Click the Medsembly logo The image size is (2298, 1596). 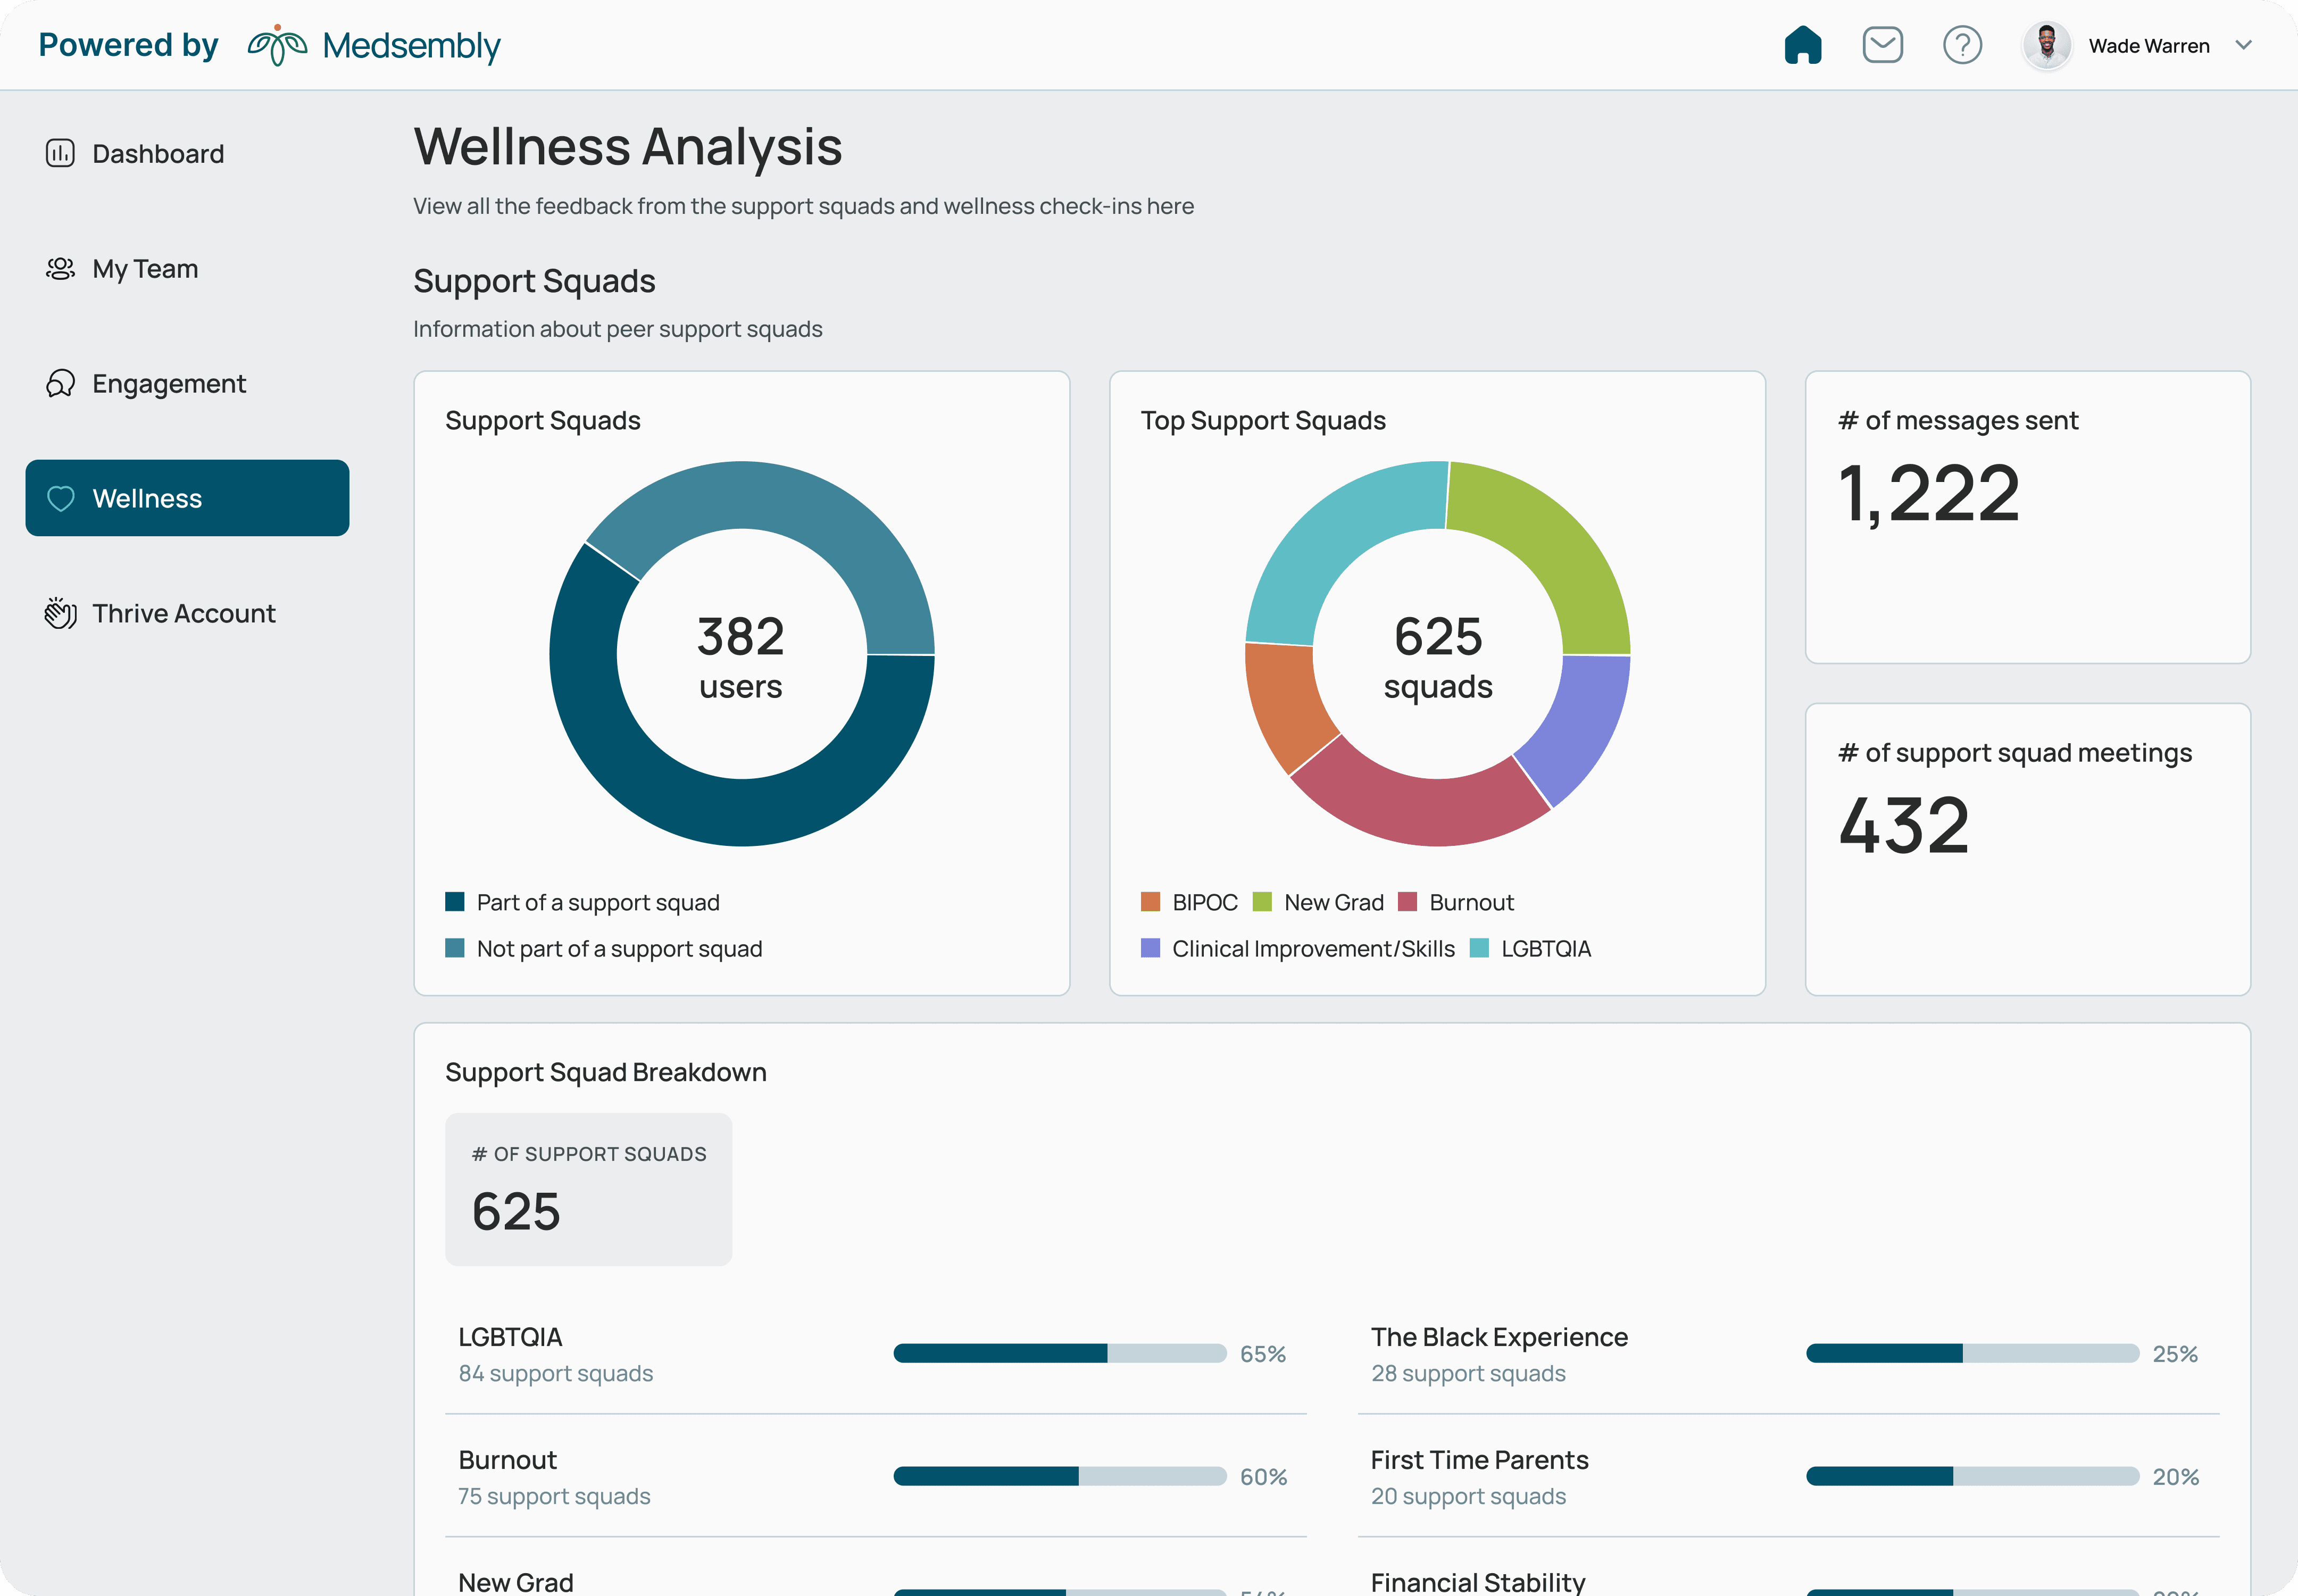pos(374,46)
